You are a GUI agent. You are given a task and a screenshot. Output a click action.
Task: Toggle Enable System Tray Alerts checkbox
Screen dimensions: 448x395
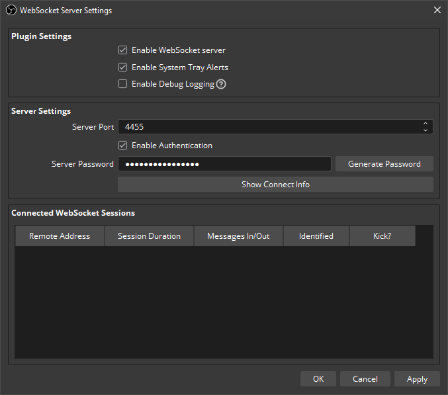click(x=123, y=67)
